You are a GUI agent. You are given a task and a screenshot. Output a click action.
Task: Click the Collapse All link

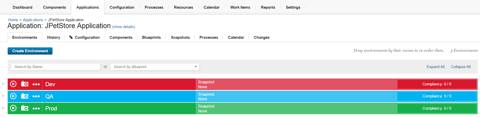(461, 67)
